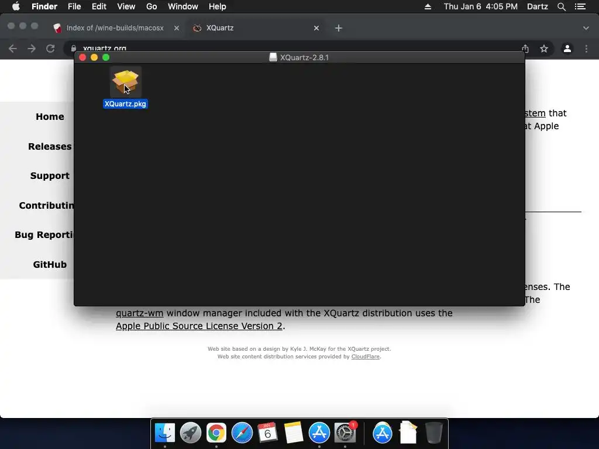This screenshot has width=599, height=449.
Task: Expand the tab search chevron in Chrome
Action: click(586, 28)
